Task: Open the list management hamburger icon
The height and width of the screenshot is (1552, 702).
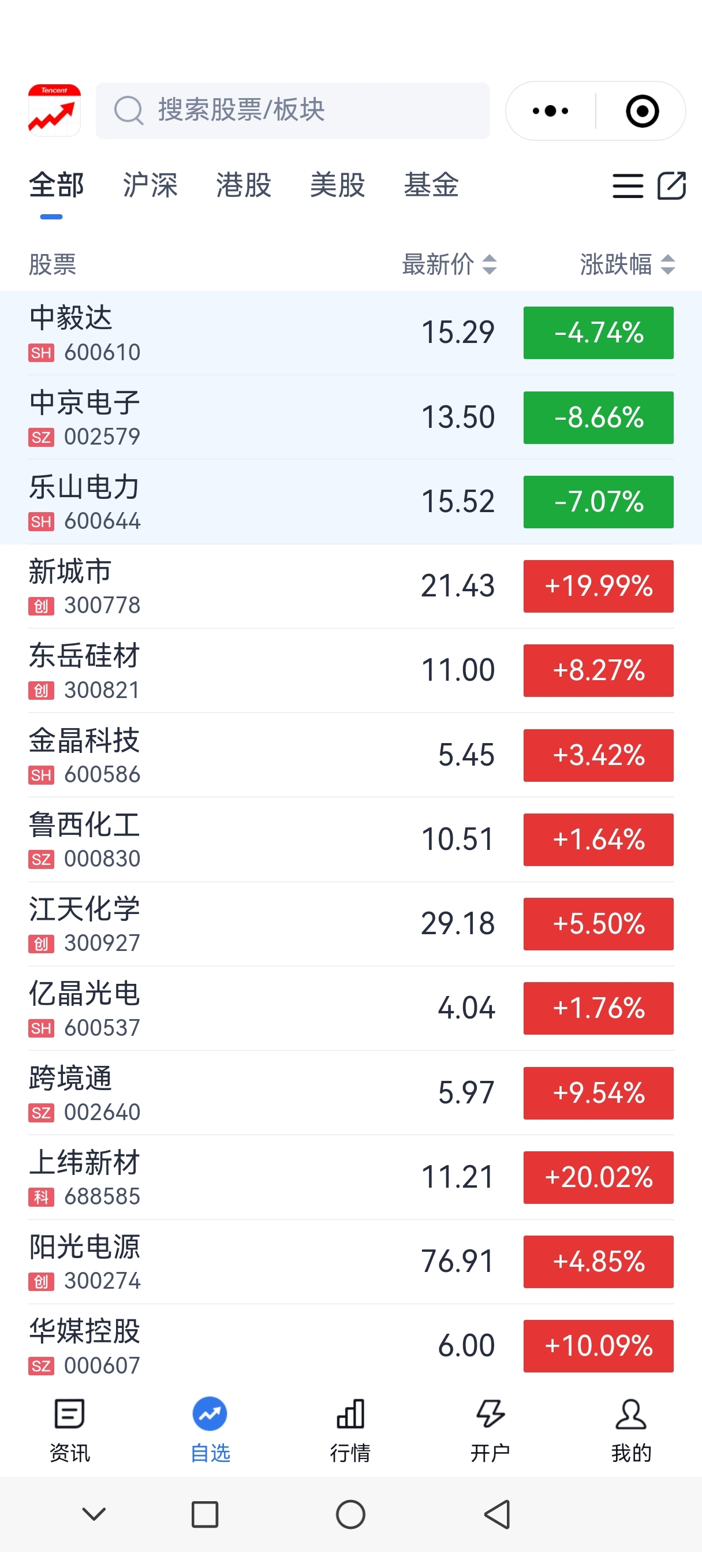Action: pos(628,185)
